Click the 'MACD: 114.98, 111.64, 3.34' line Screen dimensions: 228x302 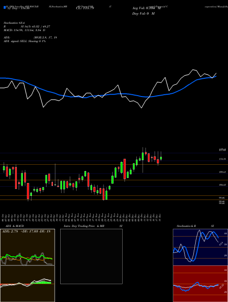[24, 30]
